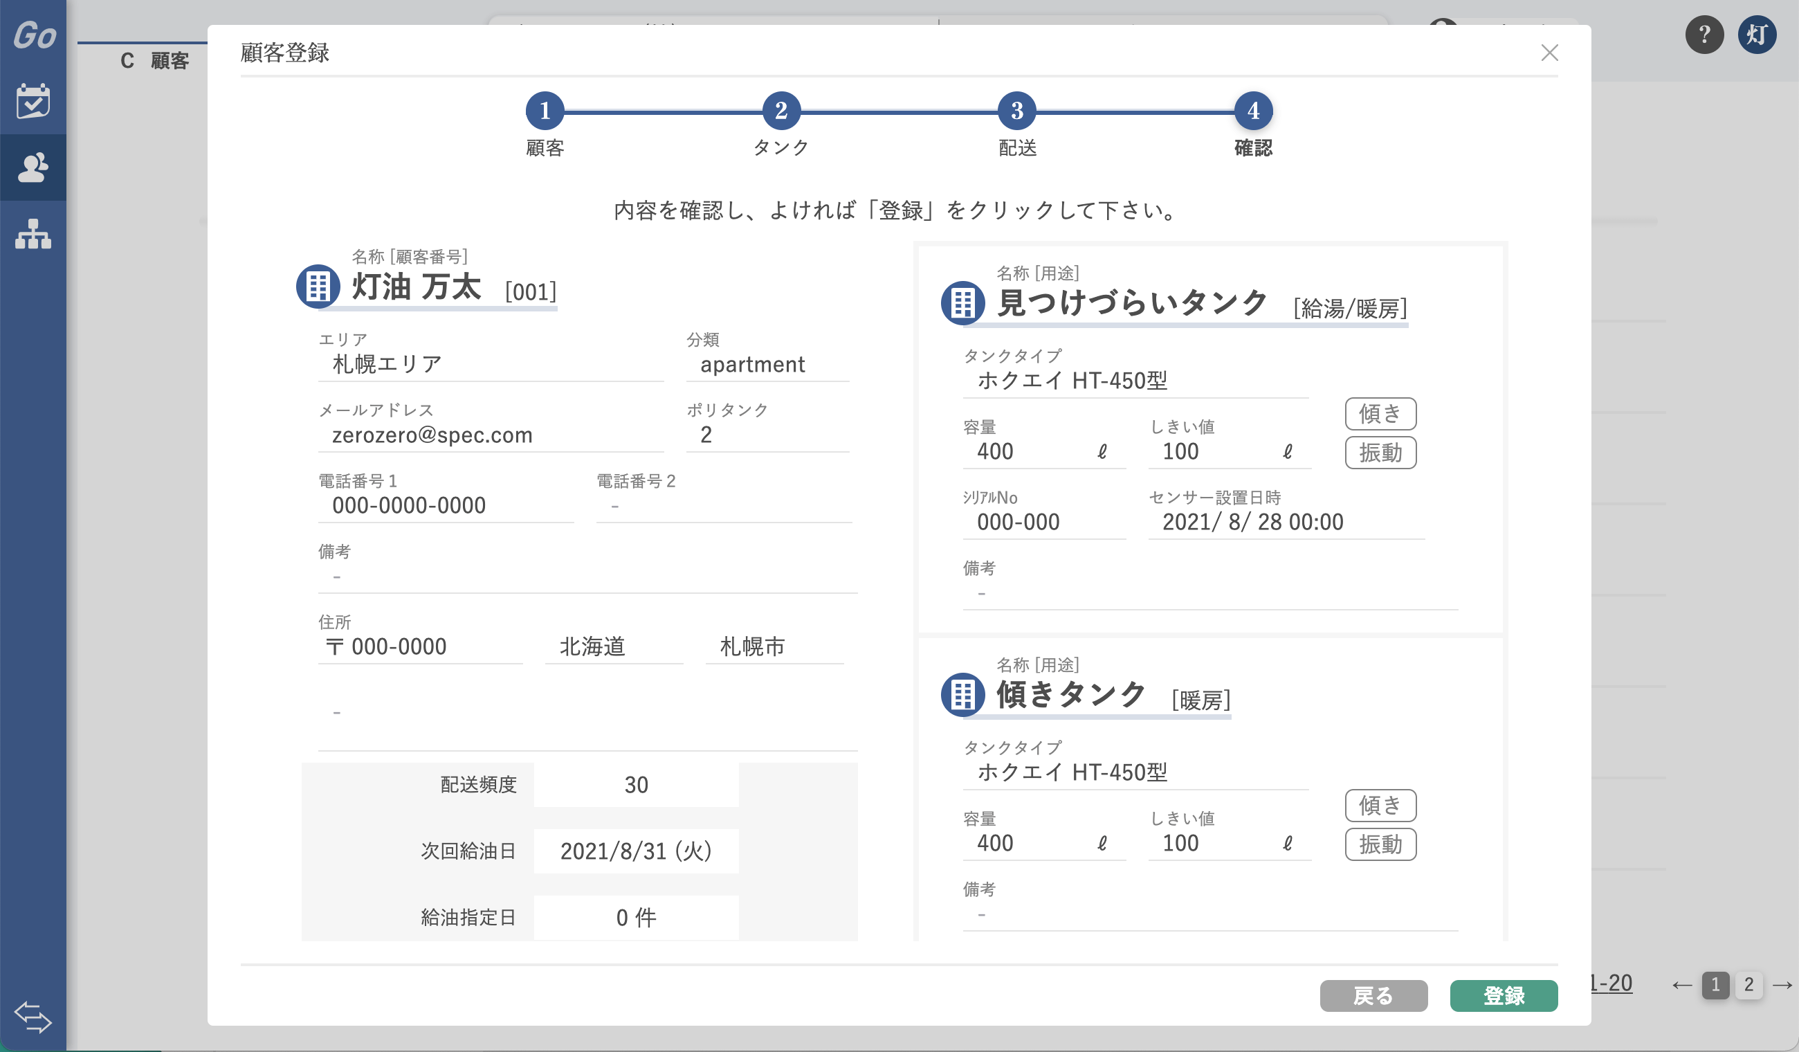Click tank name 見つけづらいタンク
This screenshot has width=1799, height=1052.
1132,303
